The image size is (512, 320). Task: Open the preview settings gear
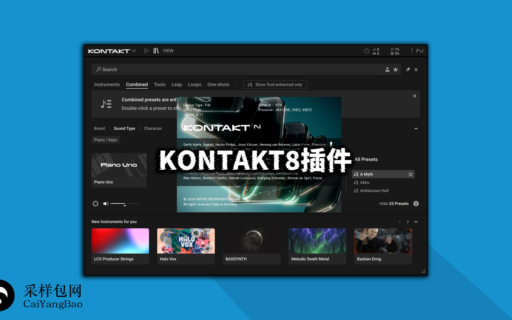(x=95, y=204)
